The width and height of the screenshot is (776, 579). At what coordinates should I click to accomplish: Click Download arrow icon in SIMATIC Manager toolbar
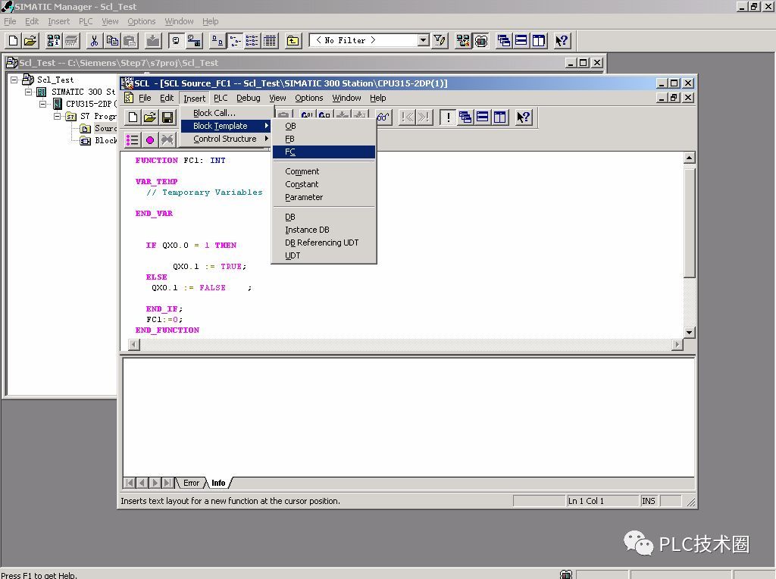click(x=153, y=41)
